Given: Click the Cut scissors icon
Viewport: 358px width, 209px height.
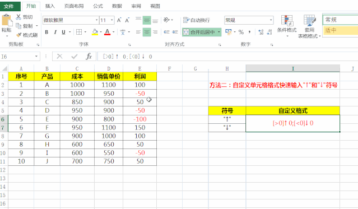Looking at the screenshot, I should (x=18, y=17).
